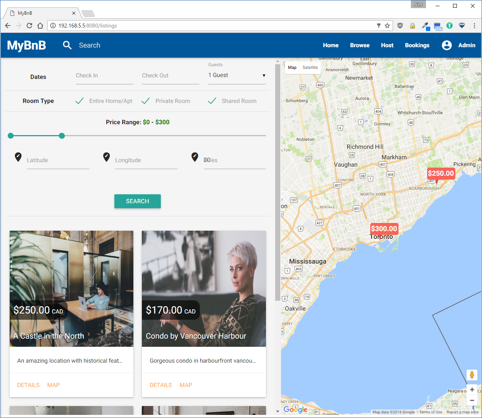Image resolution: width=482 pixels, height=418 pixels.
Task: Click Terms of Use on map
Action: [x=431, y=412]
